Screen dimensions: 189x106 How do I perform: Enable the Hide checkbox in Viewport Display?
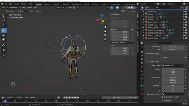tap(162, 58)
